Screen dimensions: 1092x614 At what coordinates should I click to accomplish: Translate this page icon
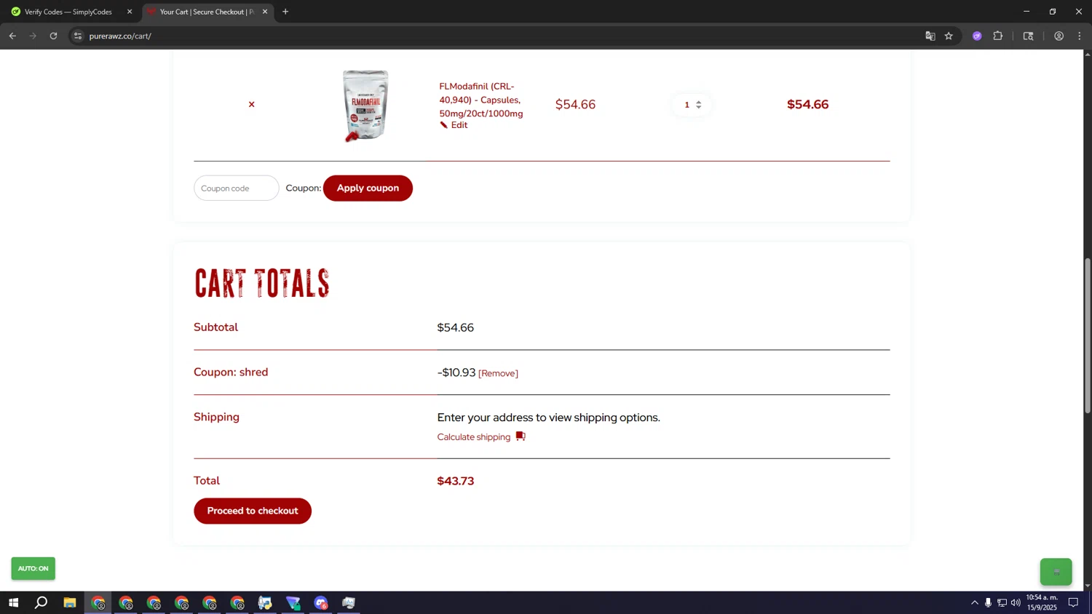930,36
